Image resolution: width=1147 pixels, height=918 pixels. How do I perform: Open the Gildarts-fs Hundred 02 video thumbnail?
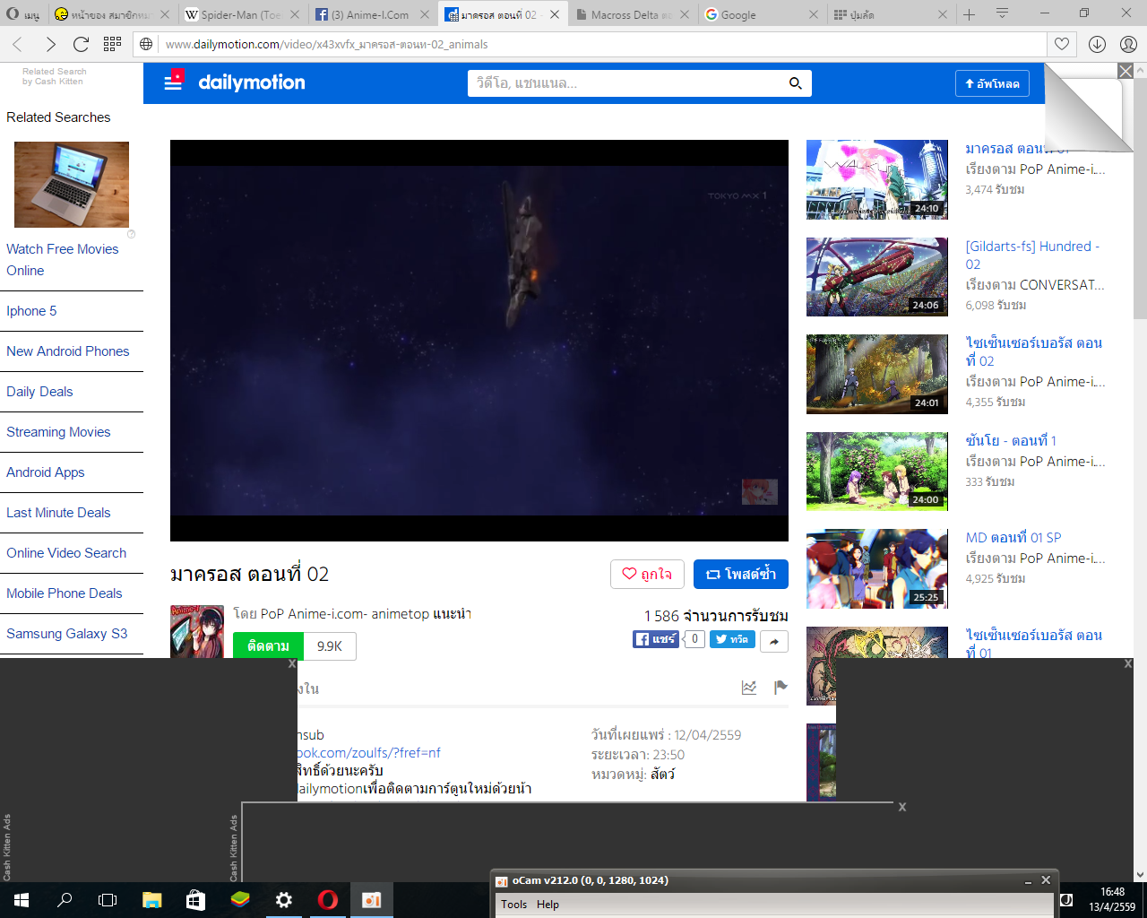tap(877, 277)
